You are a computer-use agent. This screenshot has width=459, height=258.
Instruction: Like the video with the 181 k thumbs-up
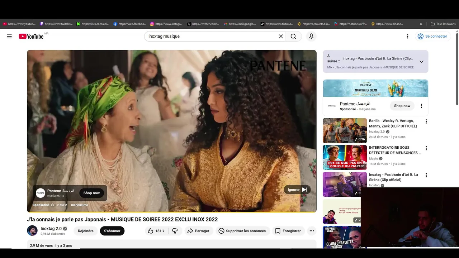tap(156, 231)
